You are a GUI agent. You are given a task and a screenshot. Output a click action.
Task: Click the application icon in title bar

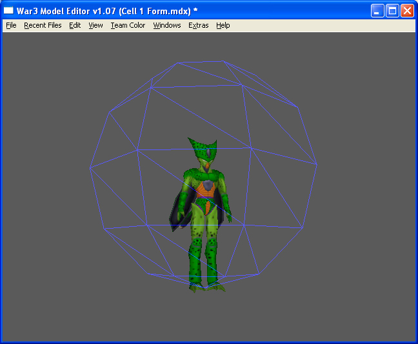click(x=8, y=11)
